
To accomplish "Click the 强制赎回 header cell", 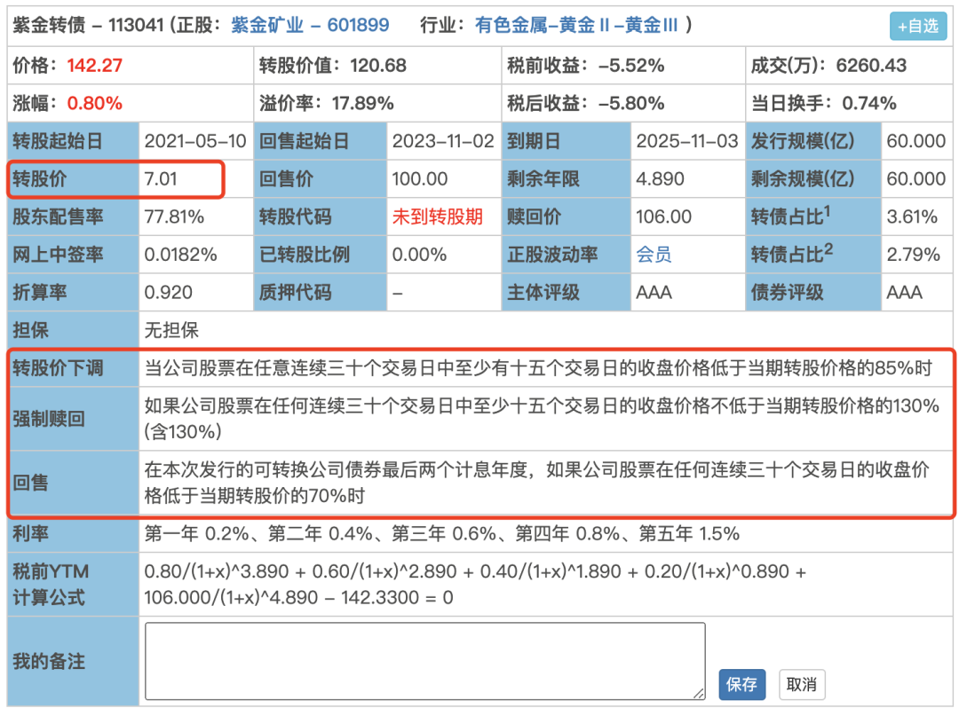I will [x=74, y=419].
